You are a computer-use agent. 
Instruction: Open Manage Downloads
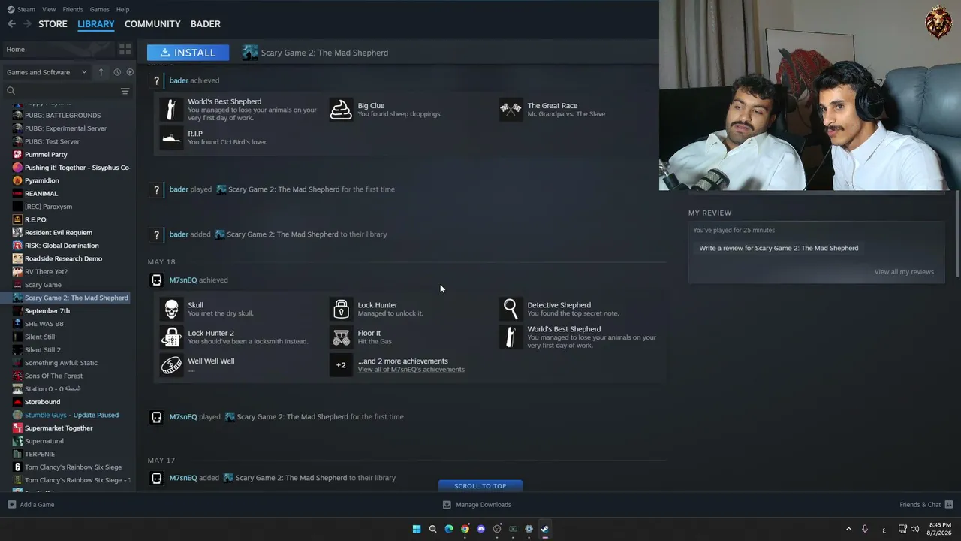point(484,505)
